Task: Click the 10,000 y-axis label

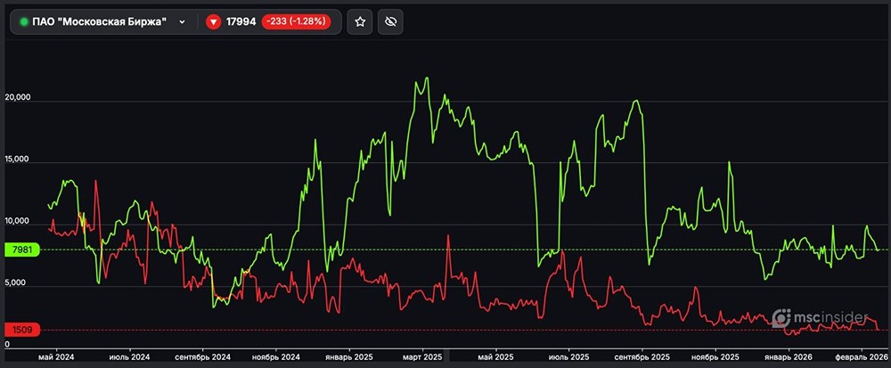Action: (x=17, y=222)
